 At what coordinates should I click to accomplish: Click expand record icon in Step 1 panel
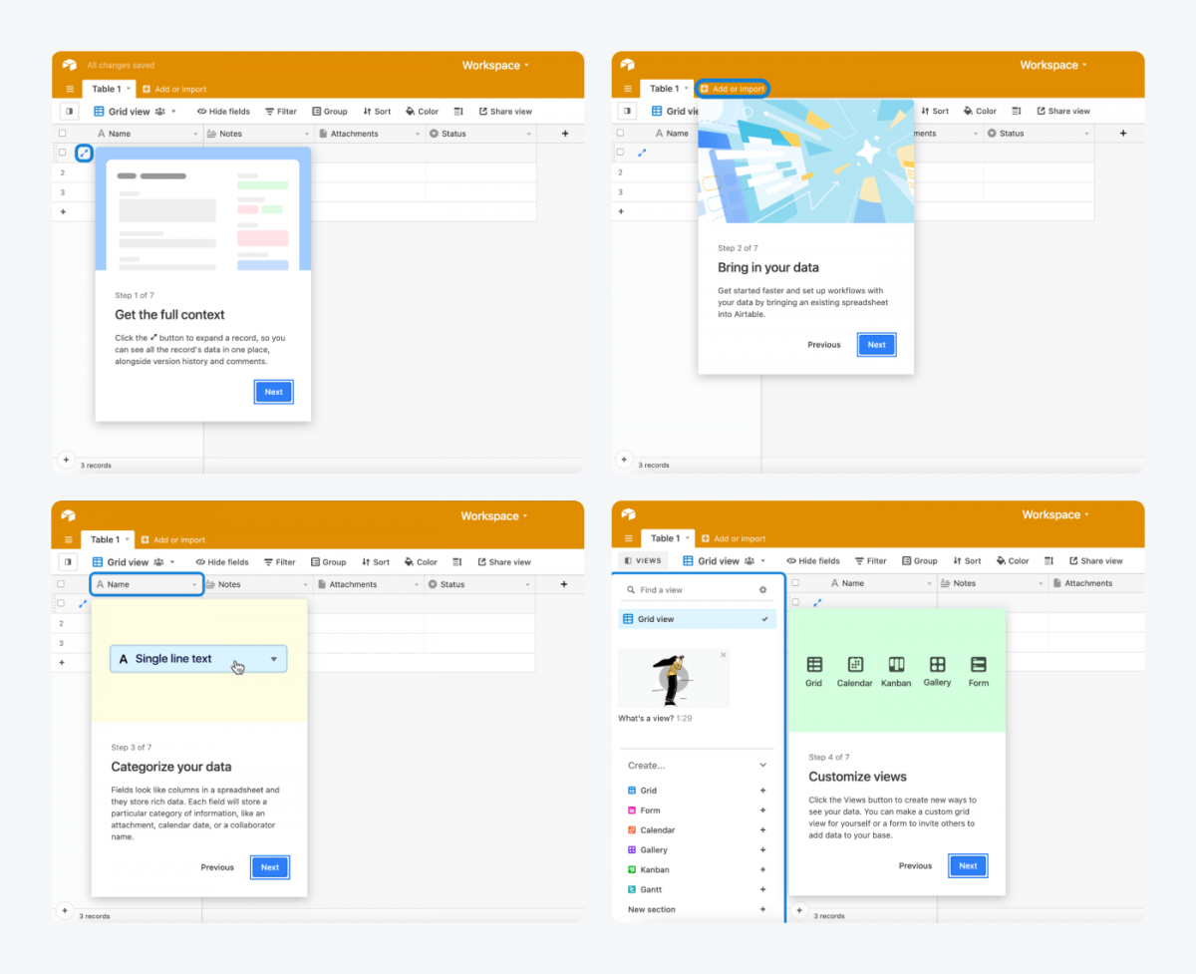click(x=85, y=153)
